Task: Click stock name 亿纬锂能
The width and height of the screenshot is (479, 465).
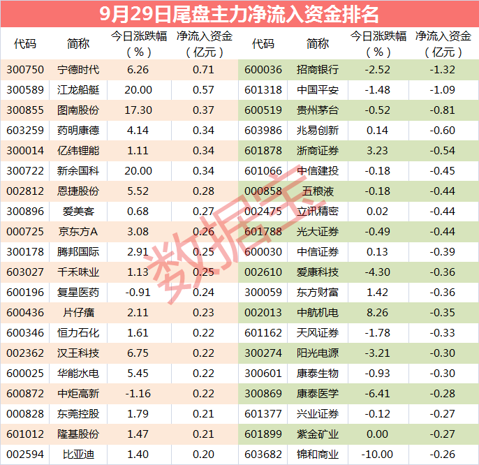Action: tap(78, 151)
